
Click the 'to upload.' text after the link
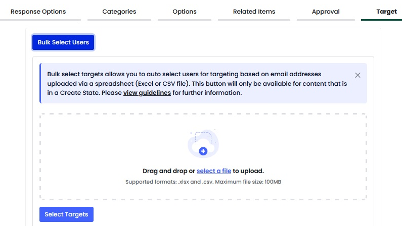coord(248,171)
